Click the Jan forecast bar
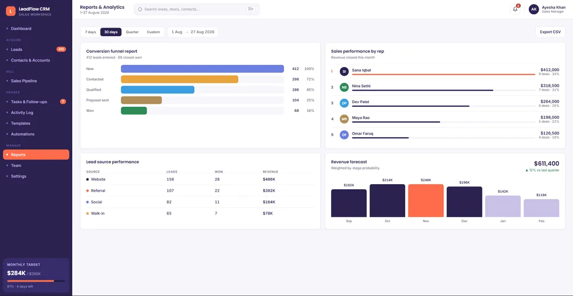Viewport: 573px width, 296px height. click(x=503, y=207)
